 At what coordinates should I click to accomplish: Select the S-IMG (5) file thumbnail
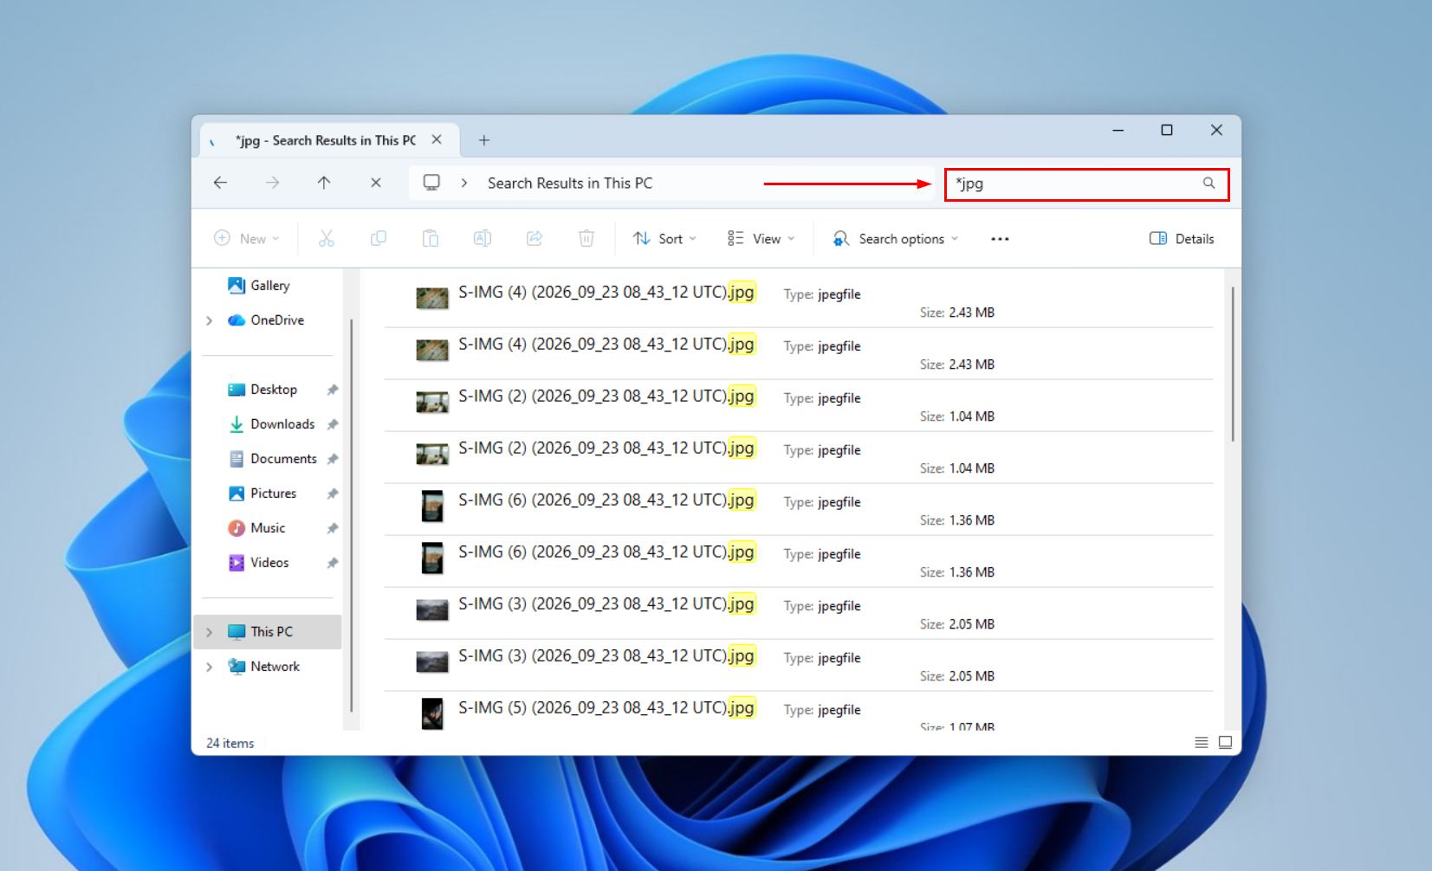(431, 713)
